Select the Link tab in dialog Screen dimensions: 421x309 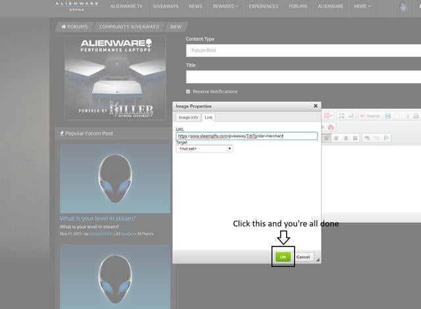[x=209, y=118]
